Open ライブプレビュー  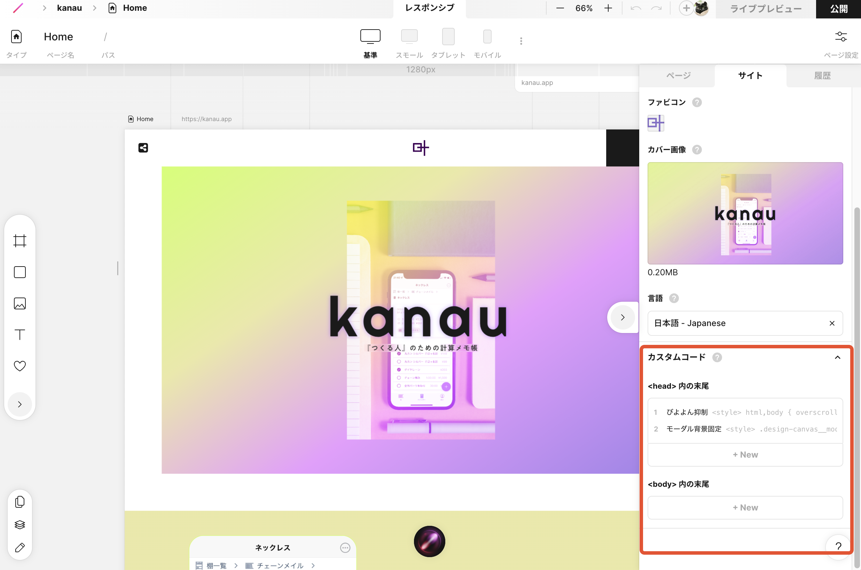tap(766, 9)
